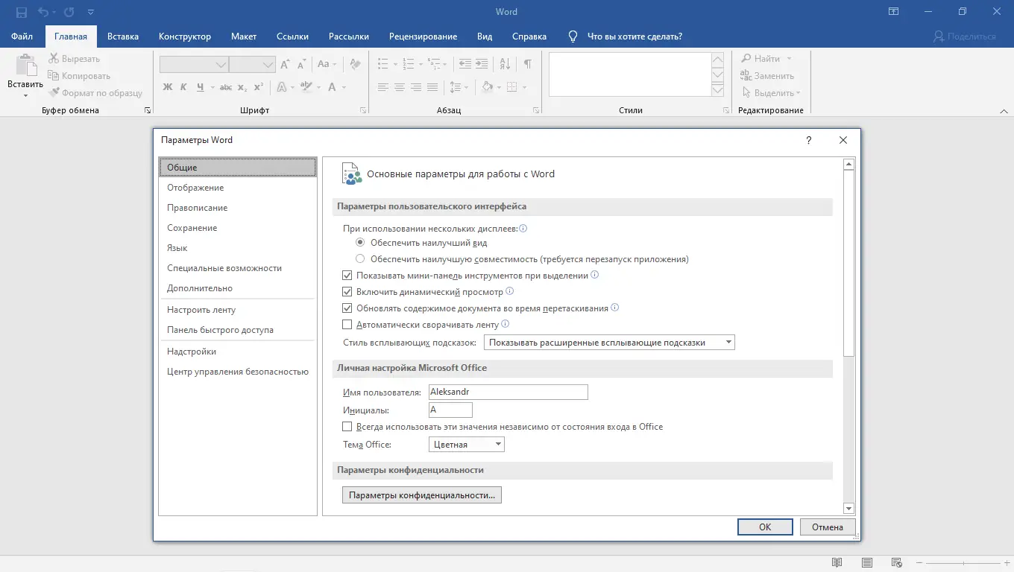Toggle paragraph marks display

[x=526, y=64]
